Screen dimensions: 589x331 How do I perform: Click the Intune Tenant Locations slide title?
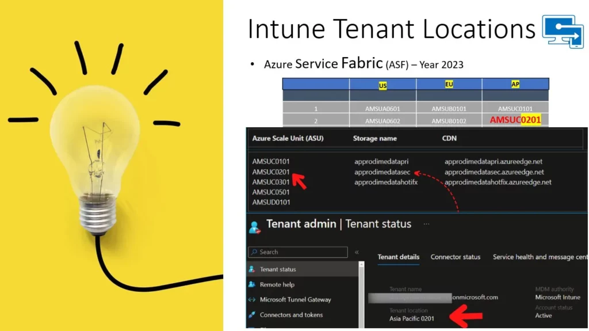[x=391, y=29]
